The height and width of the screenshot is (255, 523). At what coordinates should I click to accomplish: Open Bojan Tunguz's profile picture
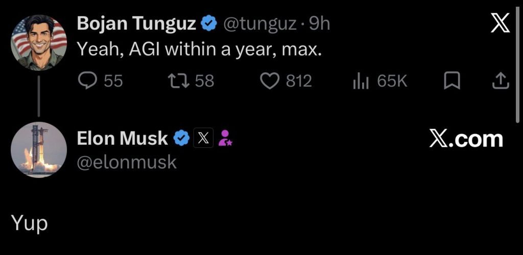tap(39, 43)
